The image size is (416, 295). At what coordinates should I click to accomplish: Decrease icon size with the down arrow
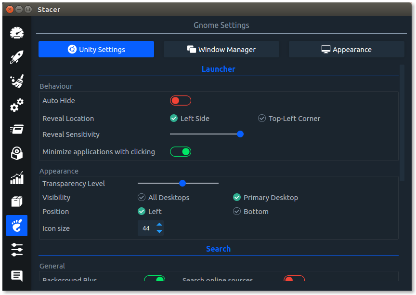click(159, 232)
